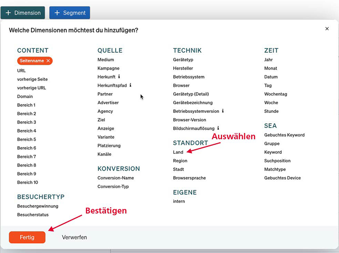
Task: Open info icon next to Betriebssystemversion
Action: (x=223, y=111)
